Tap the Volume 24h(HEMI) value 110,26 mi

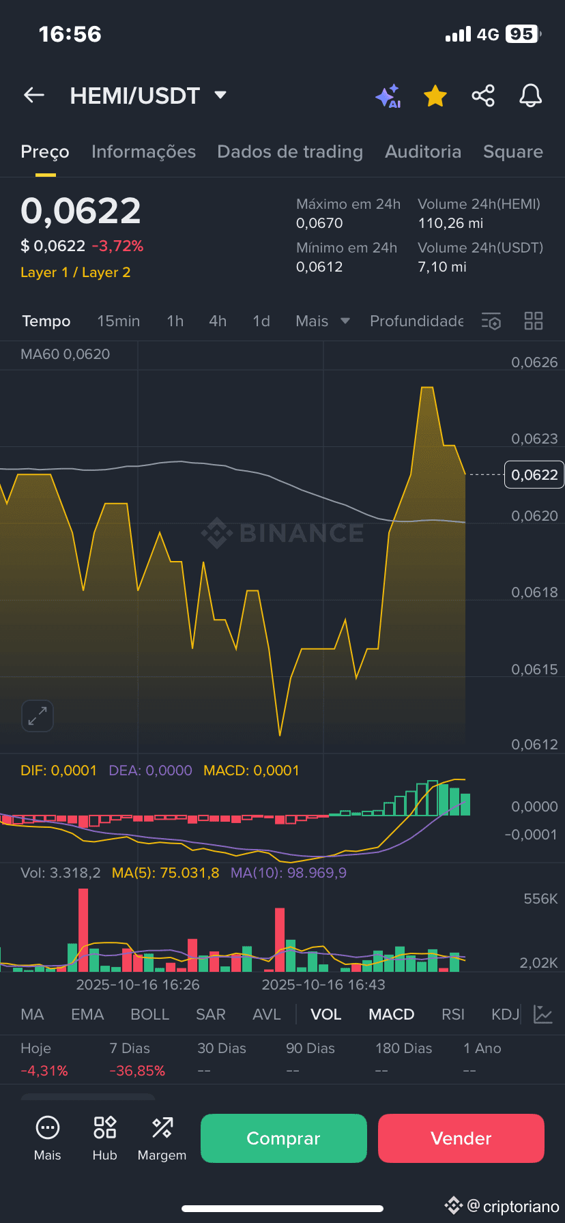click(x=450, y=223)
